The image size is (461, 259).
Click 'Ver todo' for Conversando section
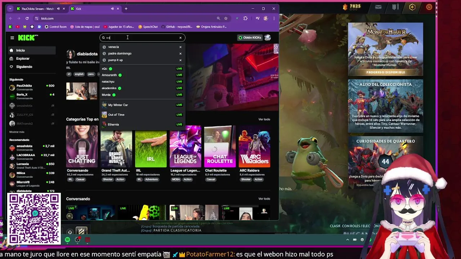click(264, 199)
